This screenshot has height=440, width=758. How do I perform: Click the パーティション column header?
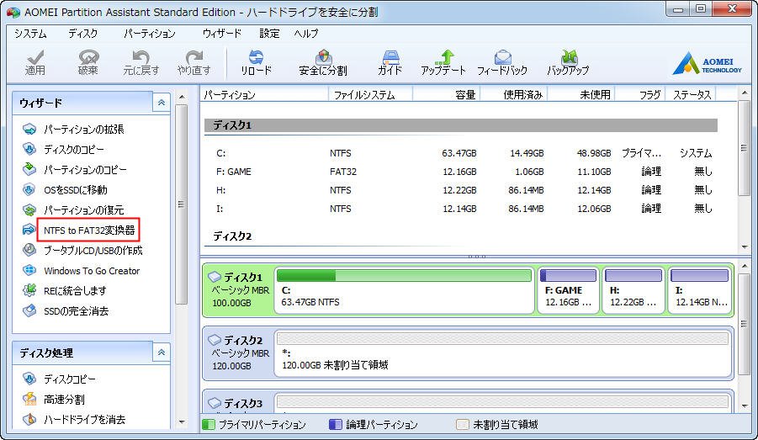264,95
